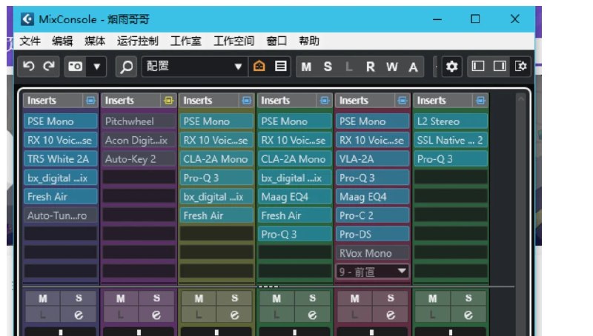Open the 工作空间 menu

(x=233, y=41)
